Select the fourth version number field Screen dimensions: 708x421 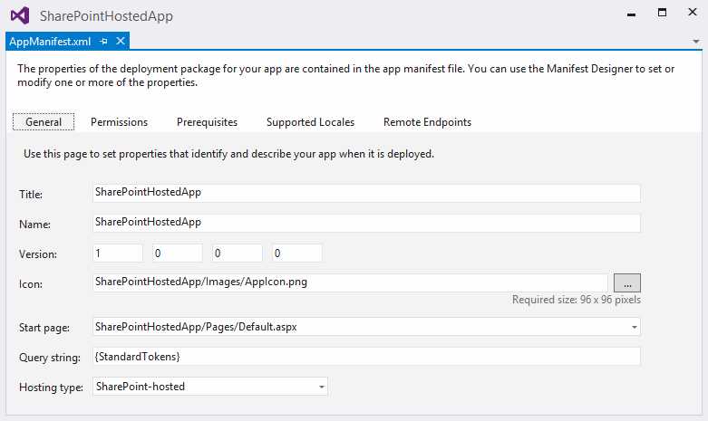(297, 253)
